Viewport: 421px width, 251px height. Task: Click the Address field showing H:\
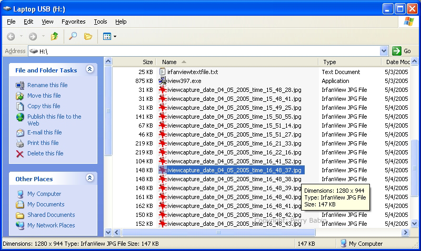[x=204, y=51]
